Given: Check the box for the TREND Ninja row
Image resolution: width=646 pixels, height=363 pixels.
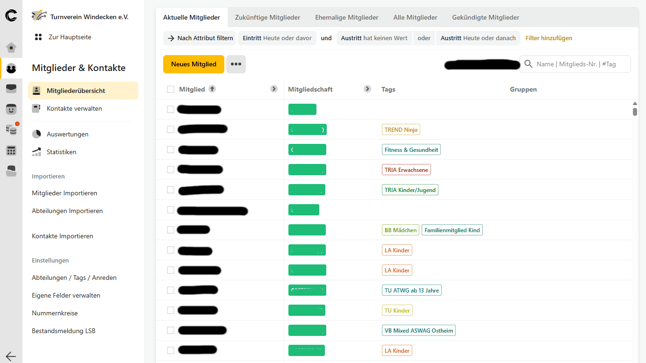Looking at the screenshot, I should [x=171, y=129].
